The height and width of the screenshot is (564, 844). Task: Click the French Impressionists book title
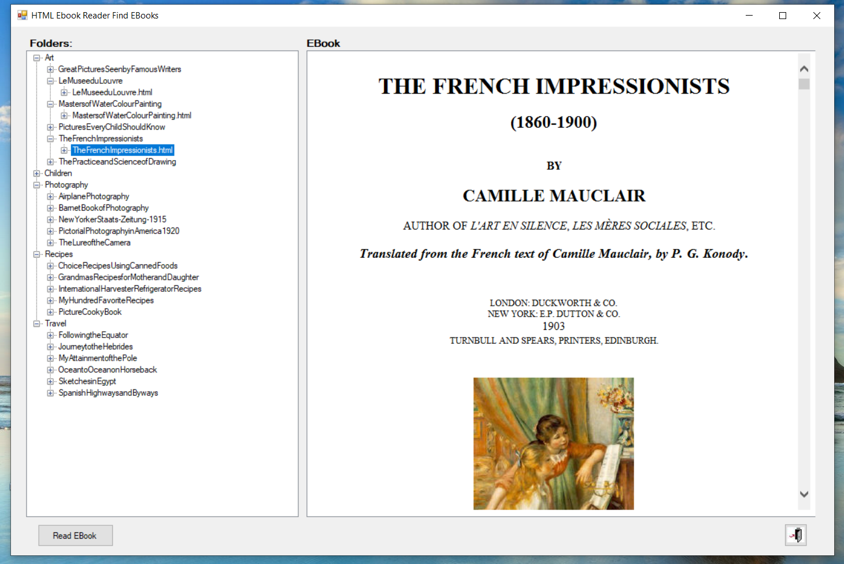(x=554, y=86)
